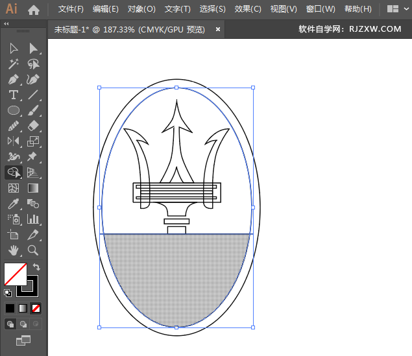Enable Draw Normal mode
Image resolution: width=412 pixels, height=356 pixels.
point(10,324)
